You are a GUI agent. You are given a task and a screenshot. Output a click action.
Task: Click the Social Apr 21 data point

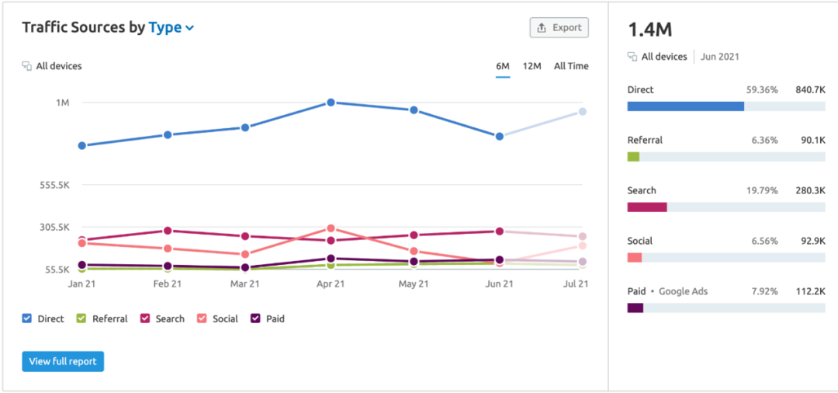point(331,229)
